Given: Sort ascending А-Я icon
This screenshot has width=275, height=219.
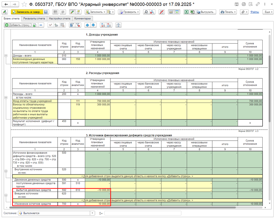Looking at the screenshot, I should tap(103, 25).
